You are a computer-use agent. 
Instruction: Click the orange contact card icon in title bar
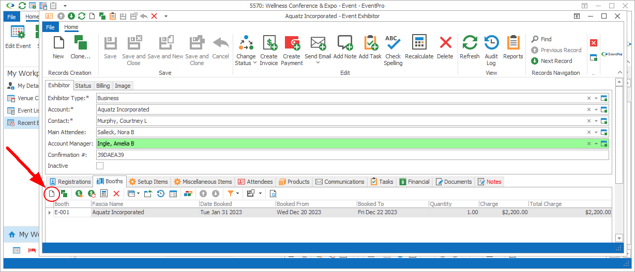(x=49, y=17)
